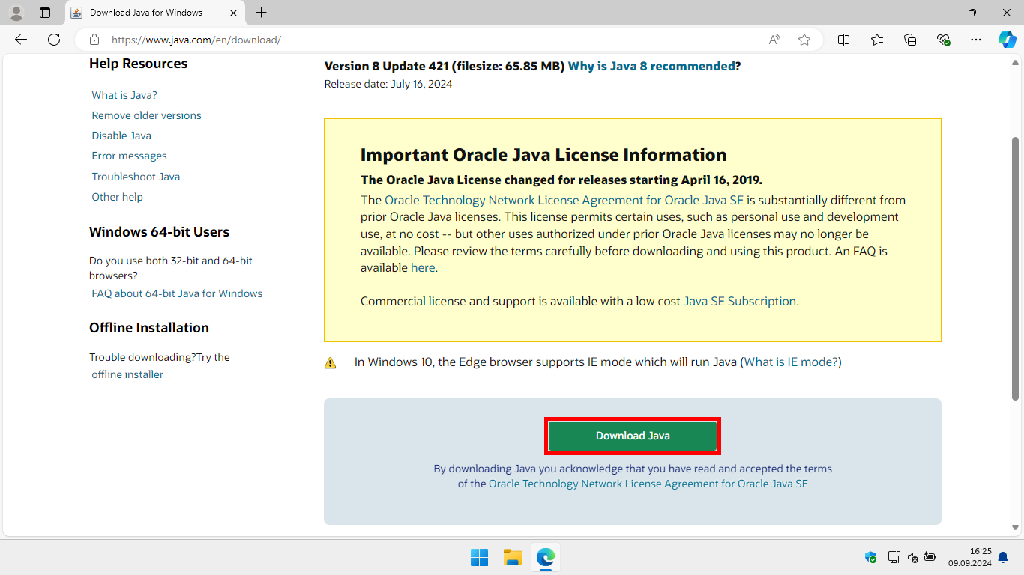Open 'What is IE mode?' link
The image size is (1024, 575).
point(791,362)
